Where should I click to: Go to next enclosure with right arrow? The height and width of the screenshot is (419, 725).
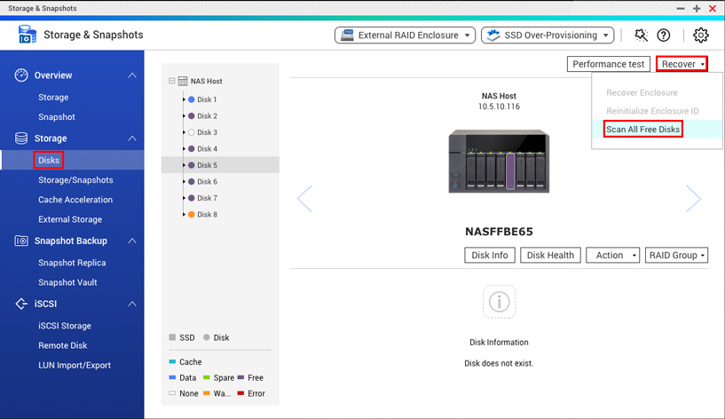[693, 199]
